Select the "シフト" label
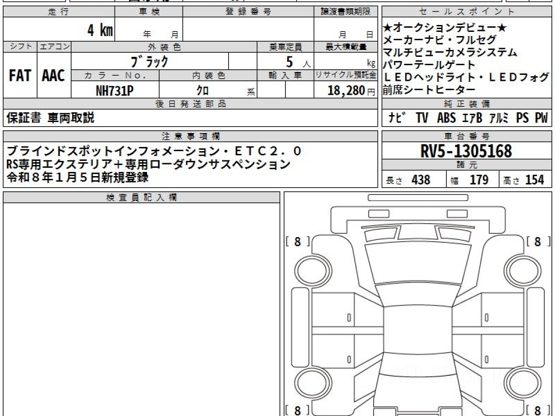Screen dimensions: 555x416 point(20,47)
